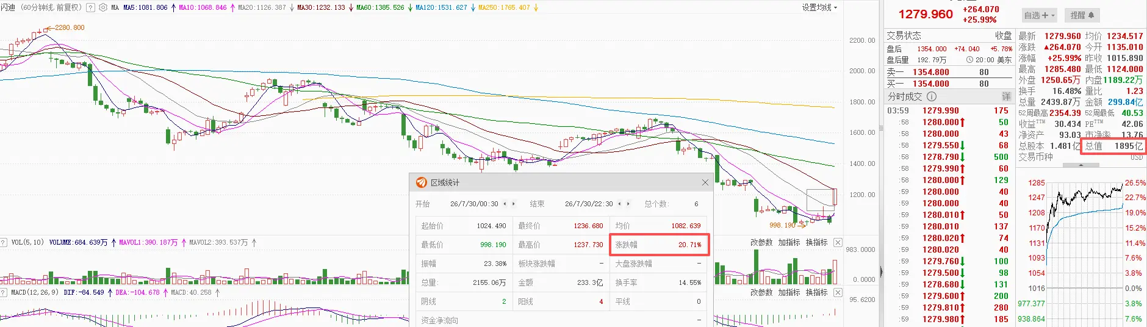Click the MA10:1068.846 moving average label
This screenshot has height=327, width=1147.
click(203, 8)
